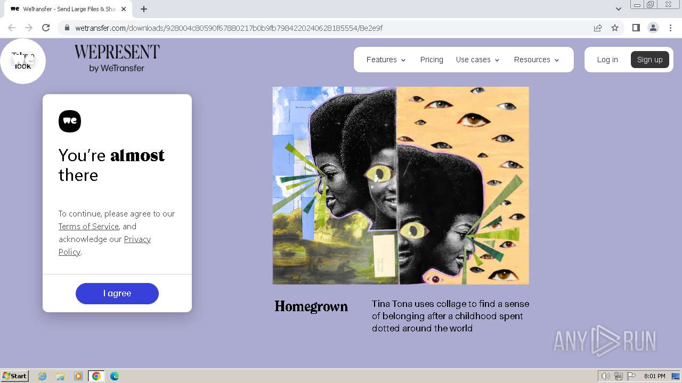Share this page icon in address bar
682x383 pixels.
pos(598,28)
